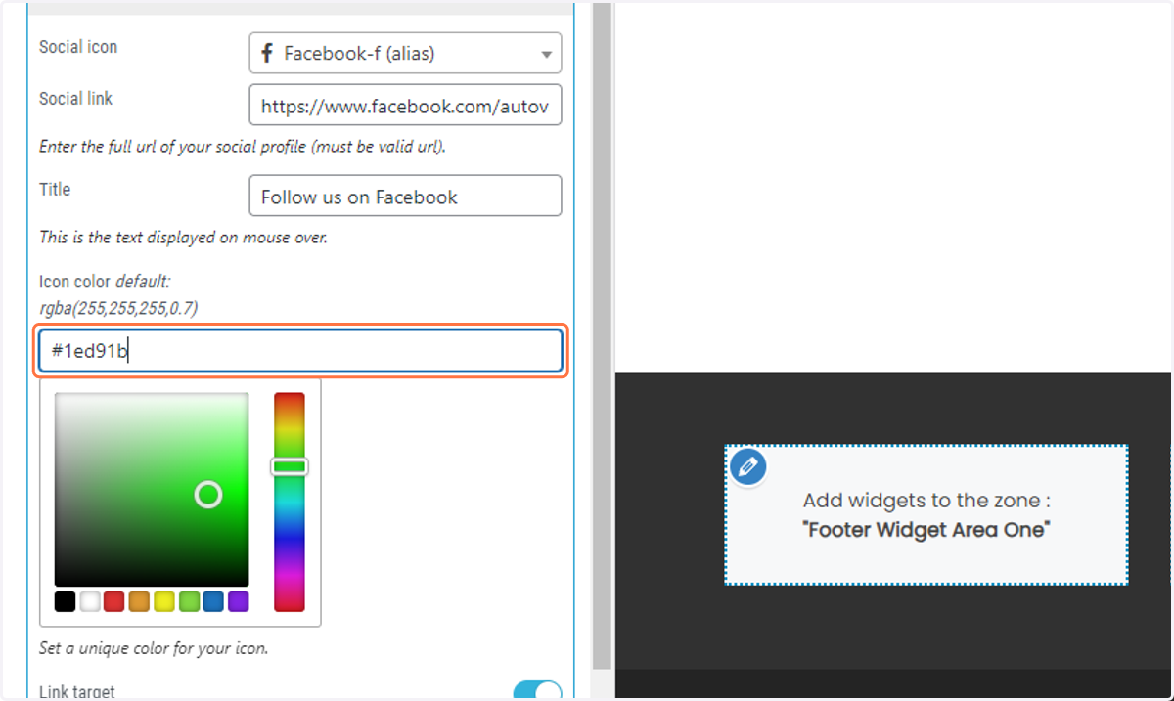This screenshot has height=701, width=1174.
Task: Open the Social icon dropdown
Action: [x=405, y=54]
